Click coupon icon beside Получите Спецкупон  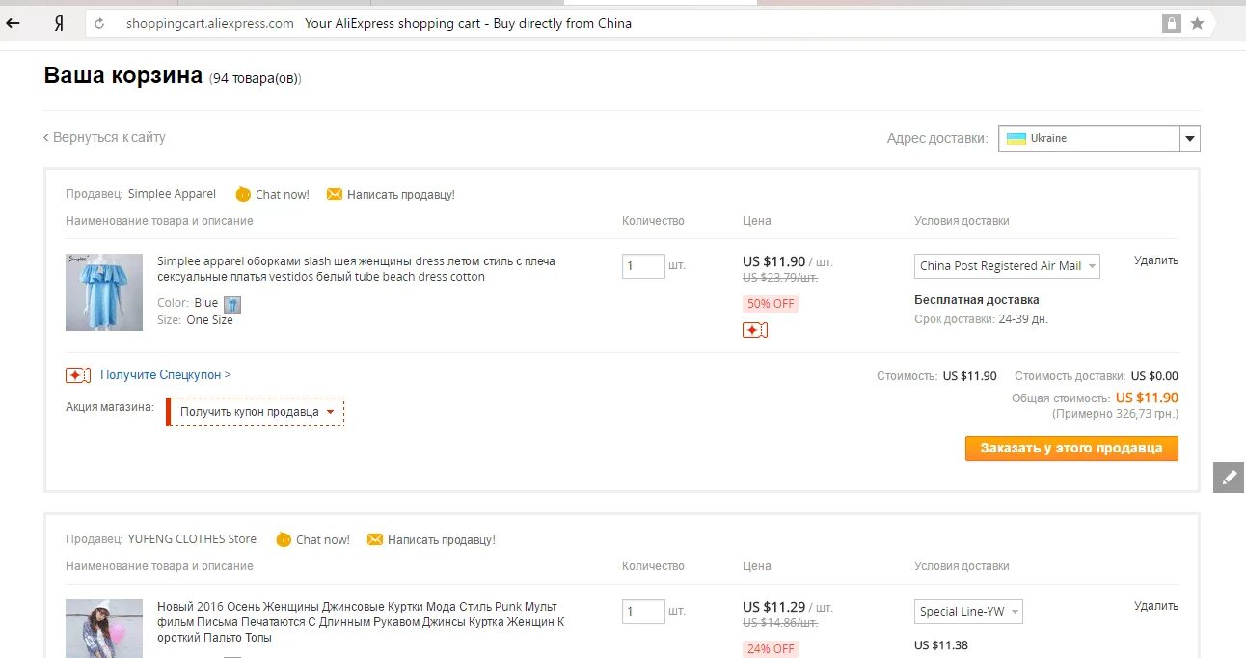[x=78, y=374]
